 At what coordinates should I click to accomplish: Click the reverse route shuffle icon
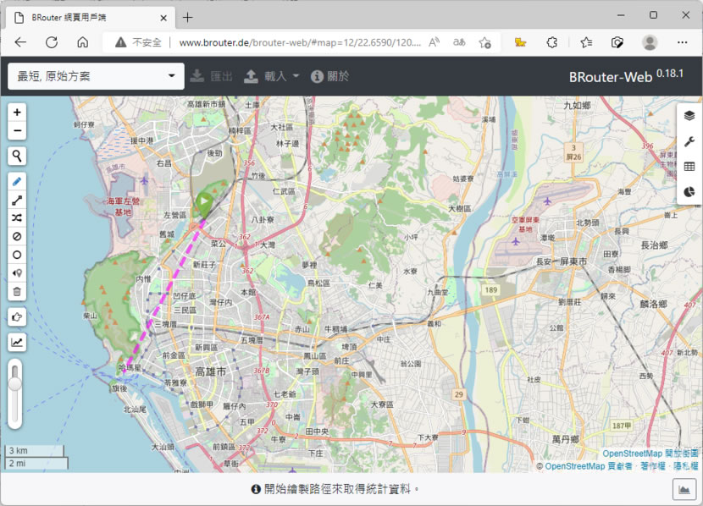tap(17, 218)
